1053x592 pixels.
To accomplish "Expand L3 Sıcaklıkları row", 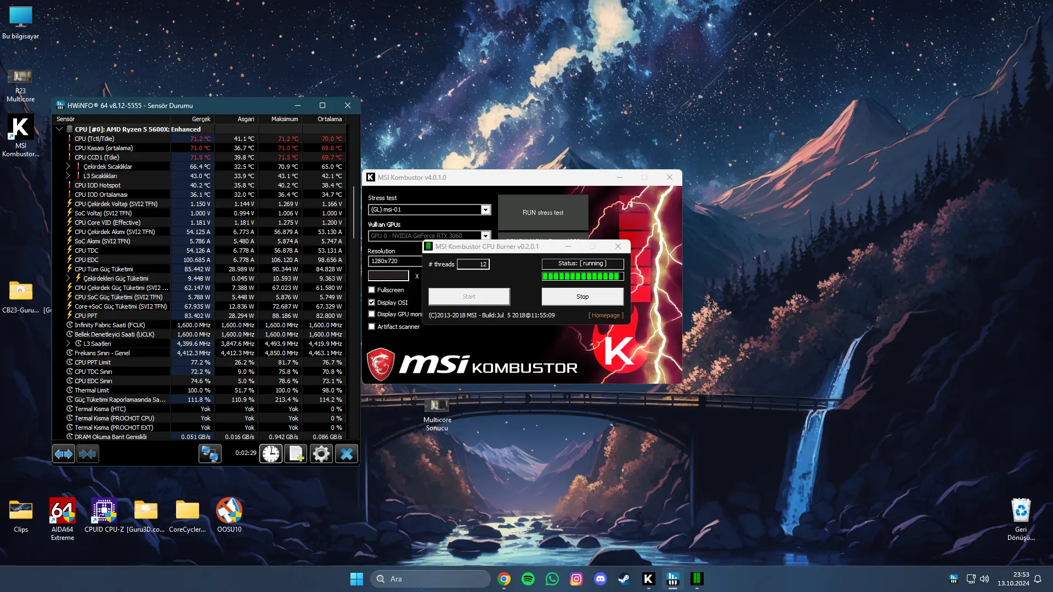I will click(68, 176).
